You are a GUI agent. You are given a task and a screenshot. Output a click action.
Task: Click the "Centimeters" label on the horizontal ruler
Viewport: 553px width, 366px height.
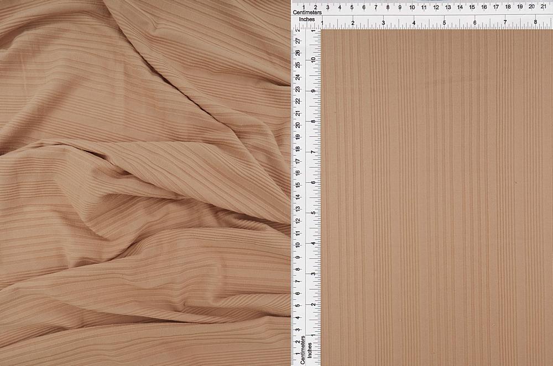[307, 12]
